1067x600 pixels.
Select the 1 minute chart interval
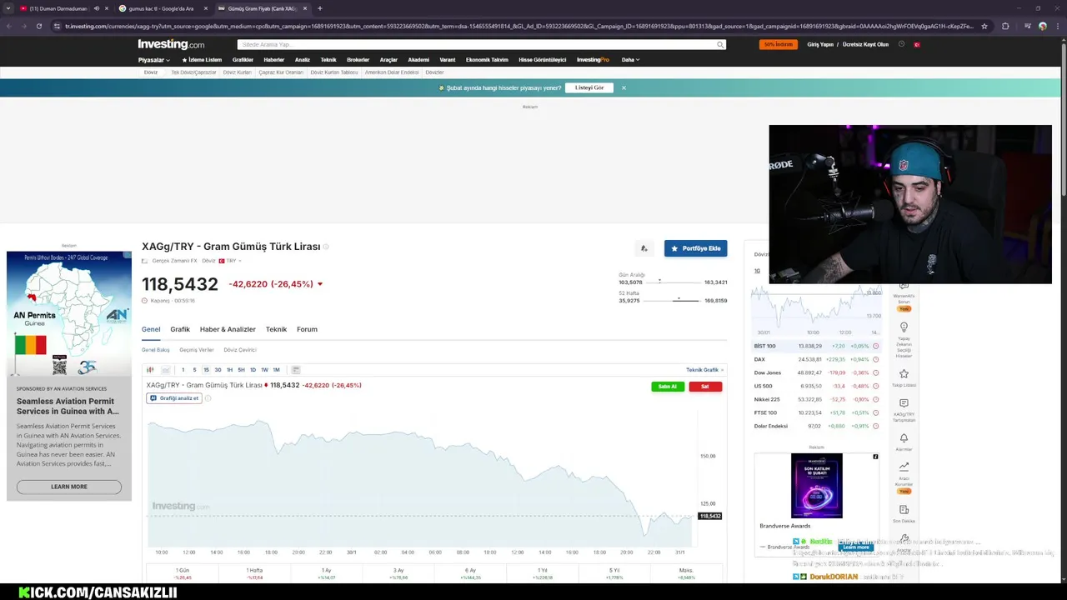pyautogui.click(x=183, y=370)
